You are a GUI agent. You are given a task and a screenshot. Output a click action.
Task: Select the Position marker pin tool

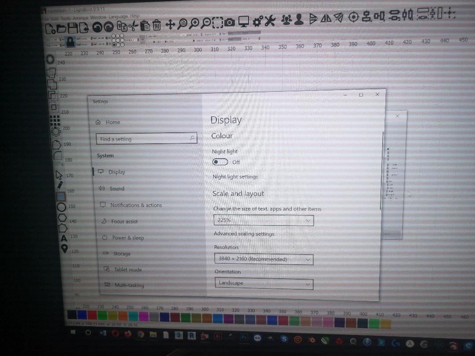tap(64, 248)
